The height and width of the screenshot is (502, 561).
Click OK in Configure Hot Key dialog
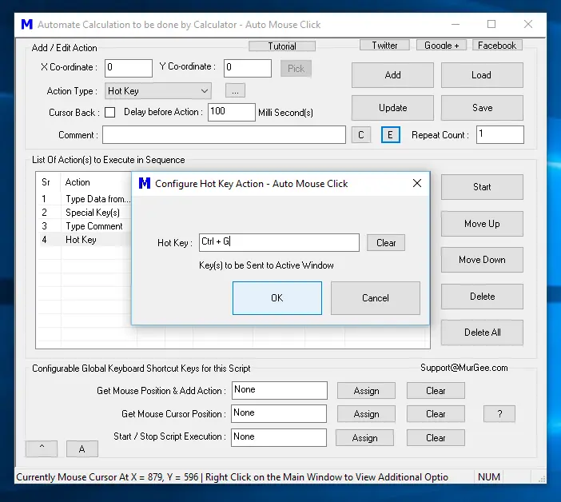pos(277,298)
